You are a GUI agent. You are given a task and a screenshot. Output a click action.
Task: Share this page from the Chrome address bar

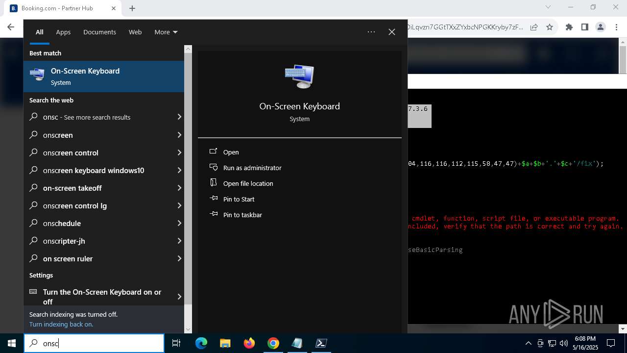(534, 27)
